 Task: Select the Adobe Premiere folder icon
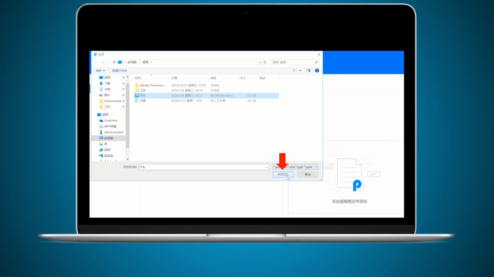click(x=137, y=85)
